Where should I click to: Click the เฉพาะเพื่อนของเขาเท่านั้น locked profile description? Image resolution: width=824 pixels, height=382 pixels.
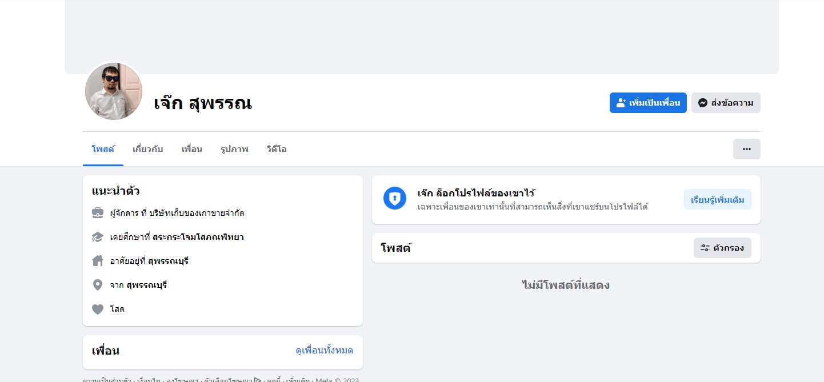click(x=533, y=207)
